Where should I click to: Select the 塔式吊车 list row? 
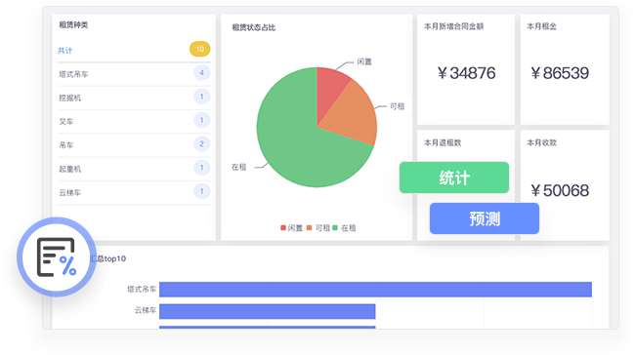click(134, 74)
